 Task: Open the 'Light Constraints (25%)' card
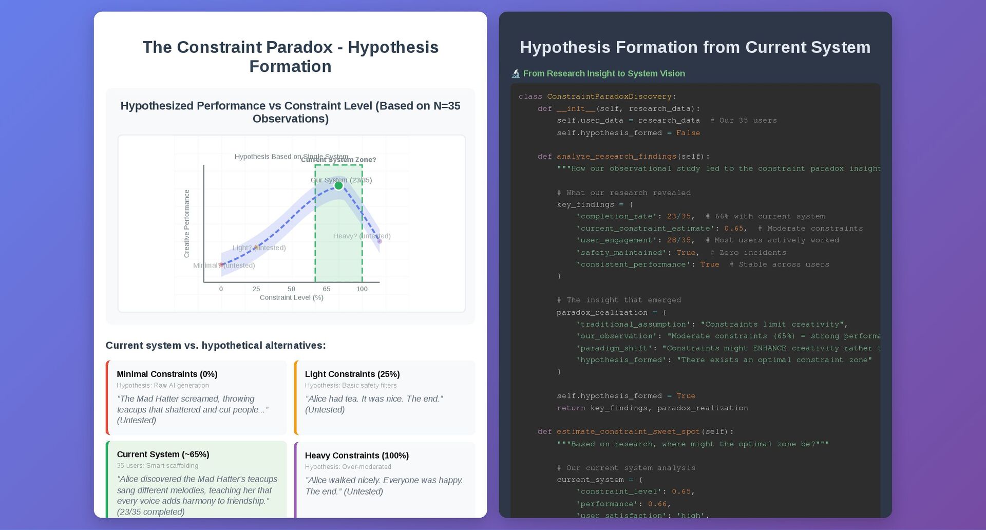(385, 397)
